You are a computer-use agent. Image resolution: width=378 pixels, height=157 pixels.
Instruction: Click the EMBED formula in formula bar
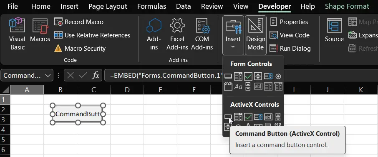166,76
